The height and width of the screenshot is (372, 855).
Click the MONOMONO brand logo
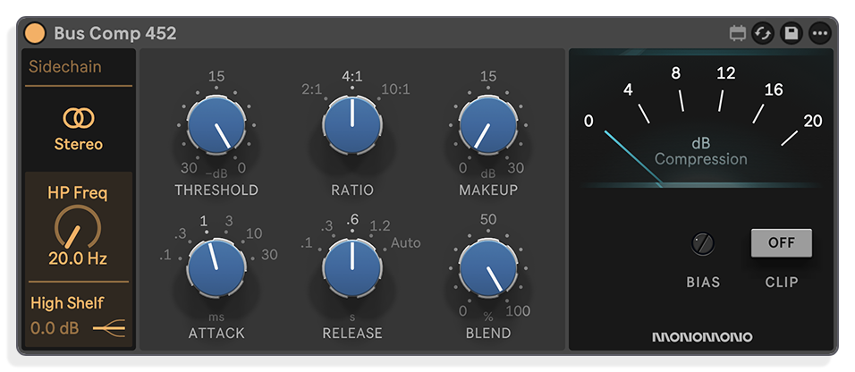702,337
